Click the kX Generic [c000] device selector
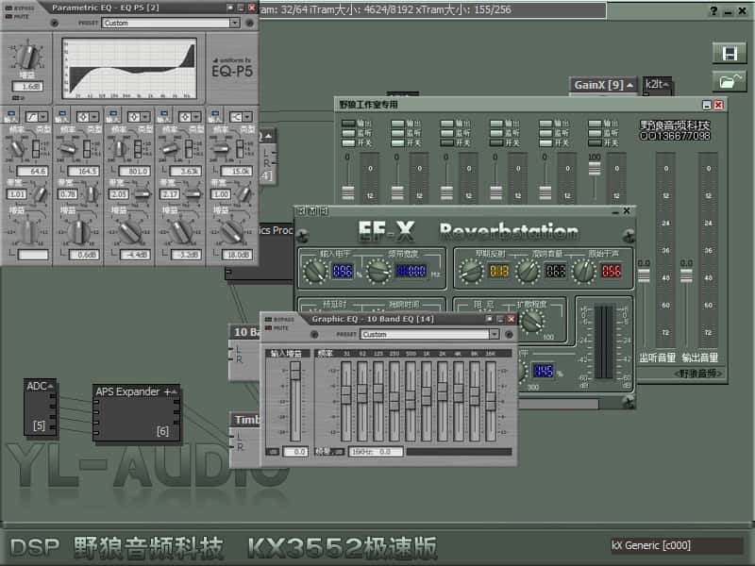The height and width of the screenshot is (566, 755). [677, 545]
